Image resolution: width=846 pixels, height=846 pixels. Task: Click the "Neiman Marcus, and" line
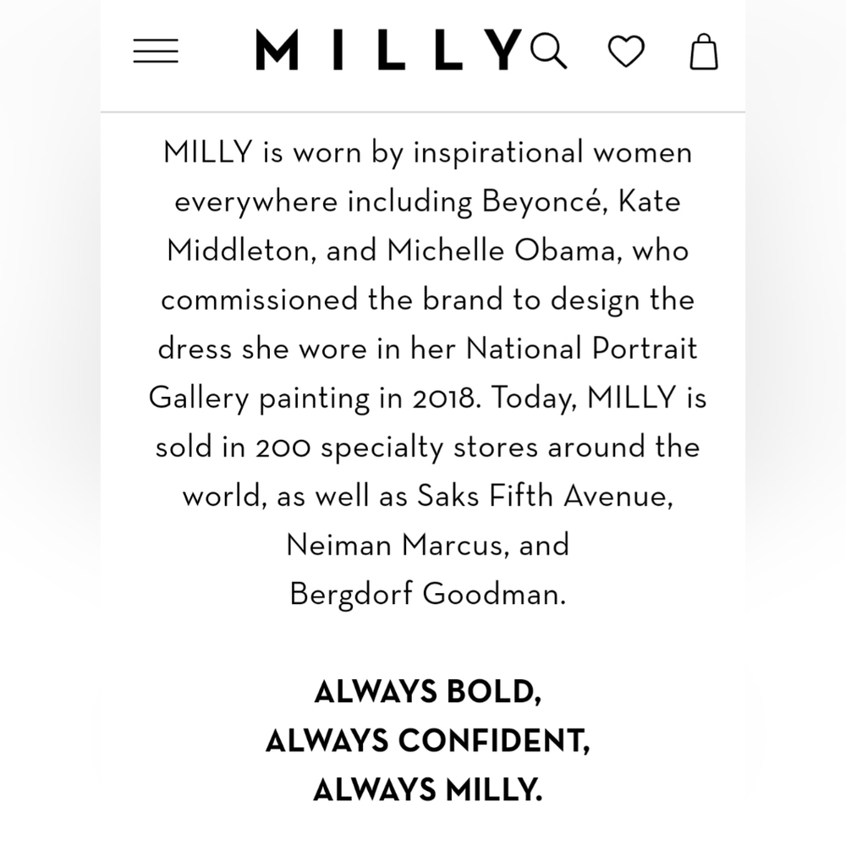point(428,544)
